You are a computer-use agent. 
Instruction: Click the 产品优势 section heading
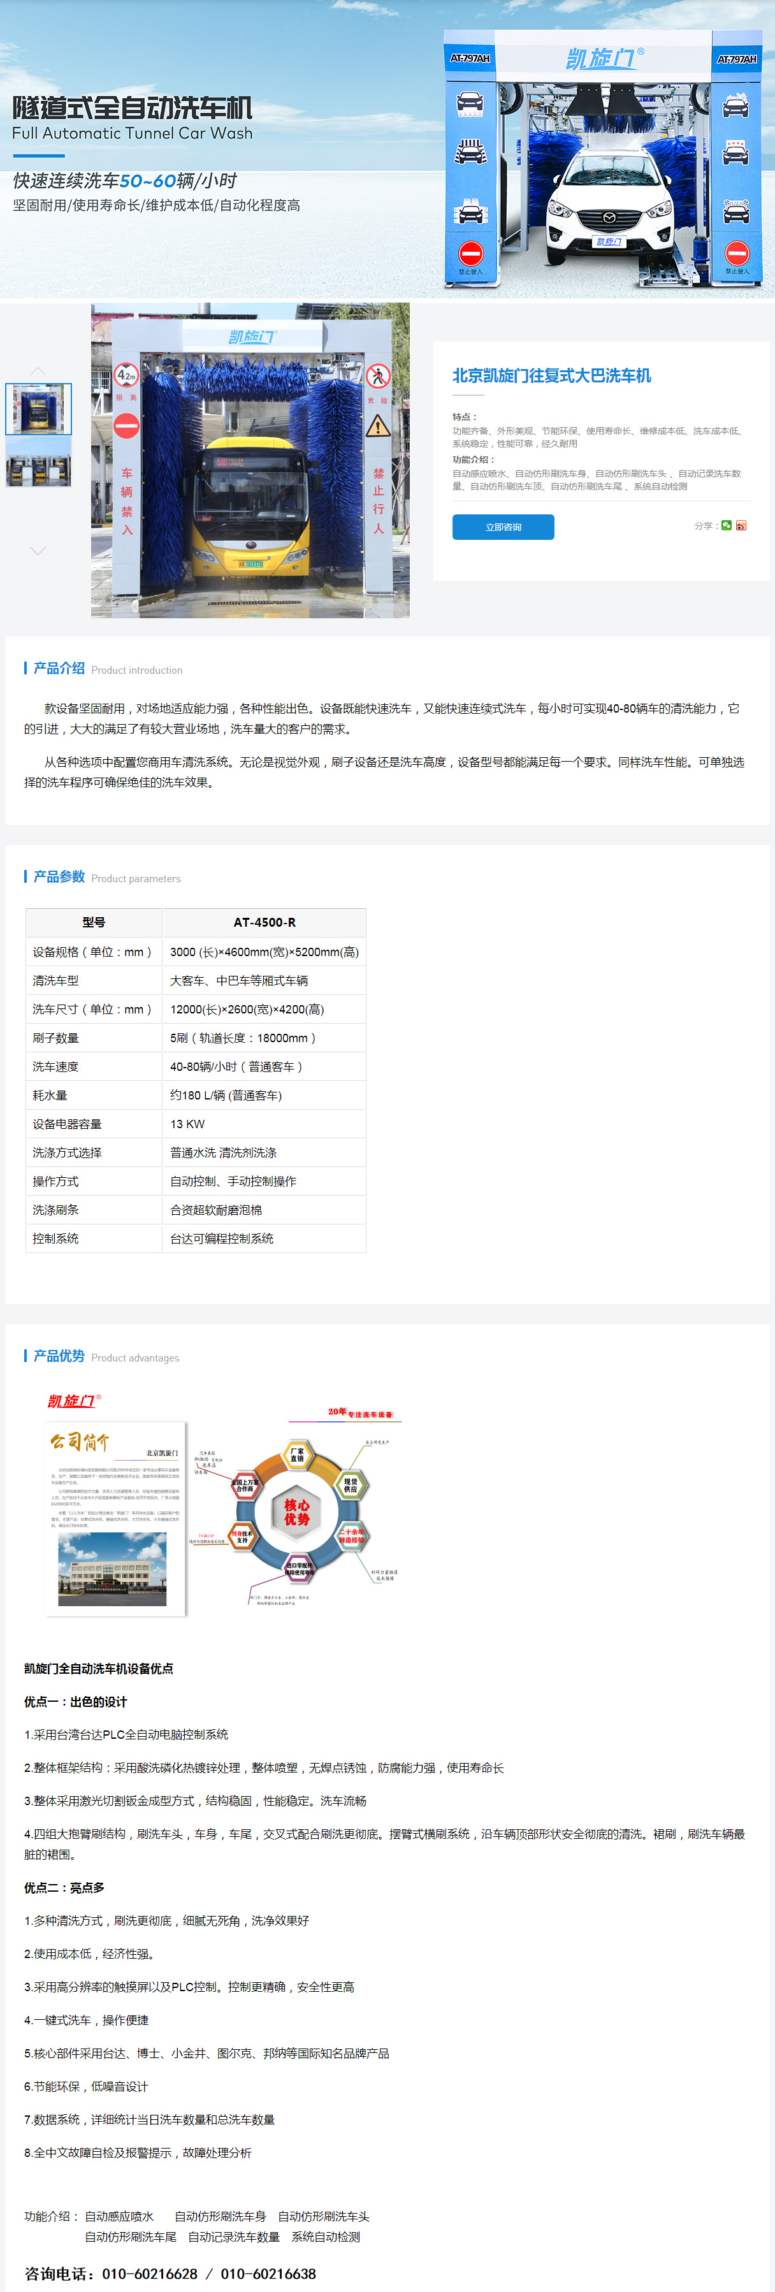[x=59, y=1356]
